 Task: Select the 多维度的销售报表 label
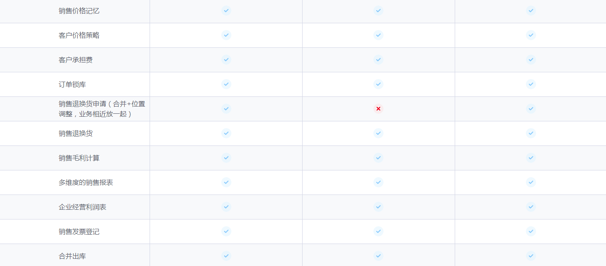pos(86,183)
